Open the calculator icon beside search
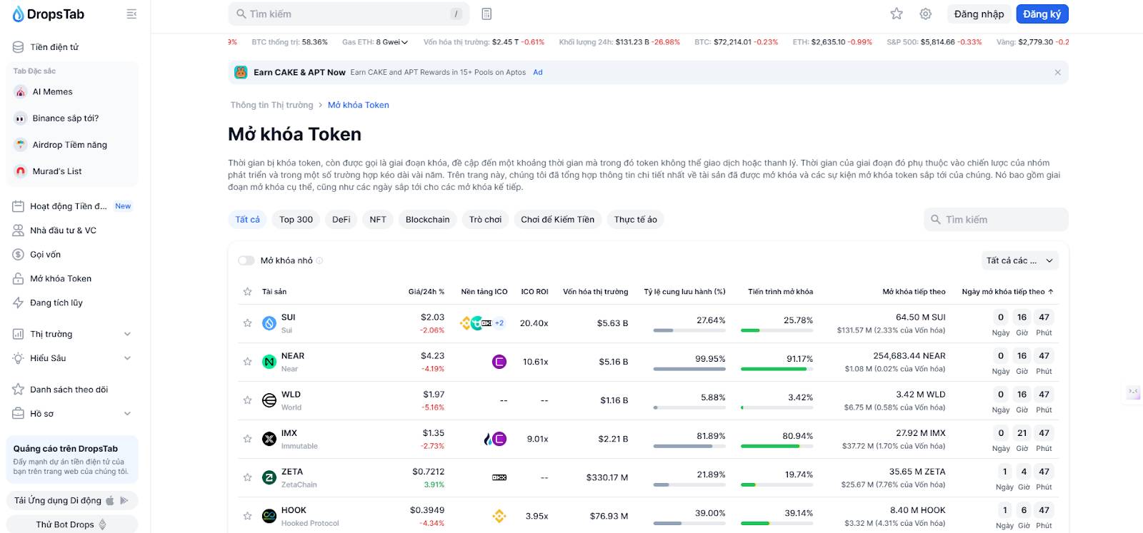Image resolution: width=1143 pixels, height=533 pixels. pyautogui.click(x=486, y=14)
